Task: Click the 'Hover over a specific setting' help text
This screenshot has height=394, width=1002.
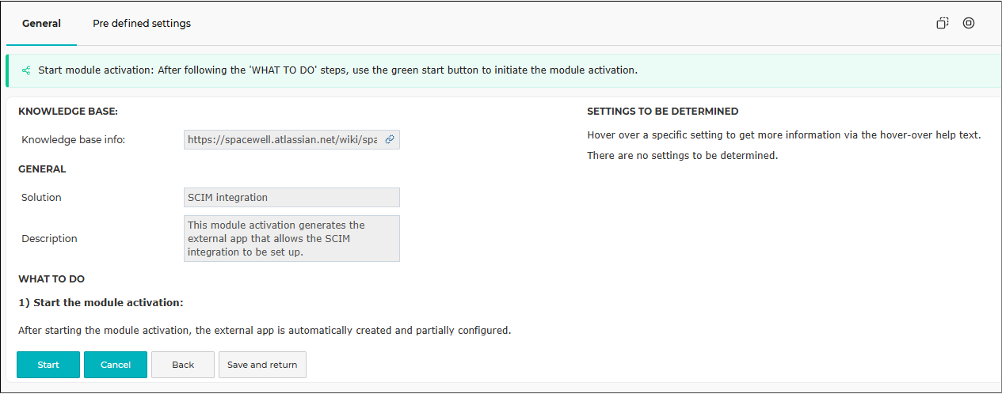Action: 784,135
